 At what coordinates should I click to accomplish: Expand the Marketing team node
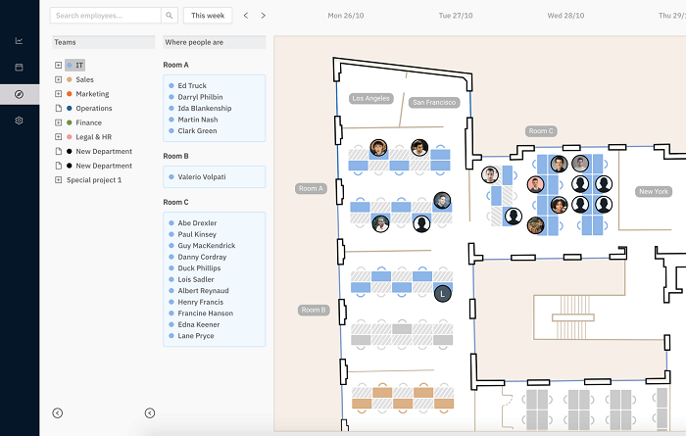coord(59,94)
